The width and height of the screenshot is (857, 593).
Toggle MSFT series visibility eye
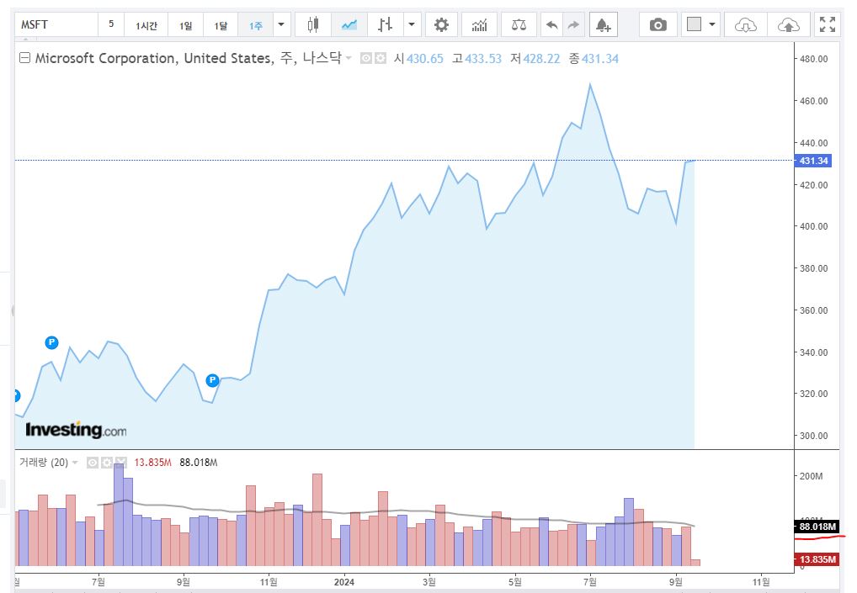coord(366,58)
